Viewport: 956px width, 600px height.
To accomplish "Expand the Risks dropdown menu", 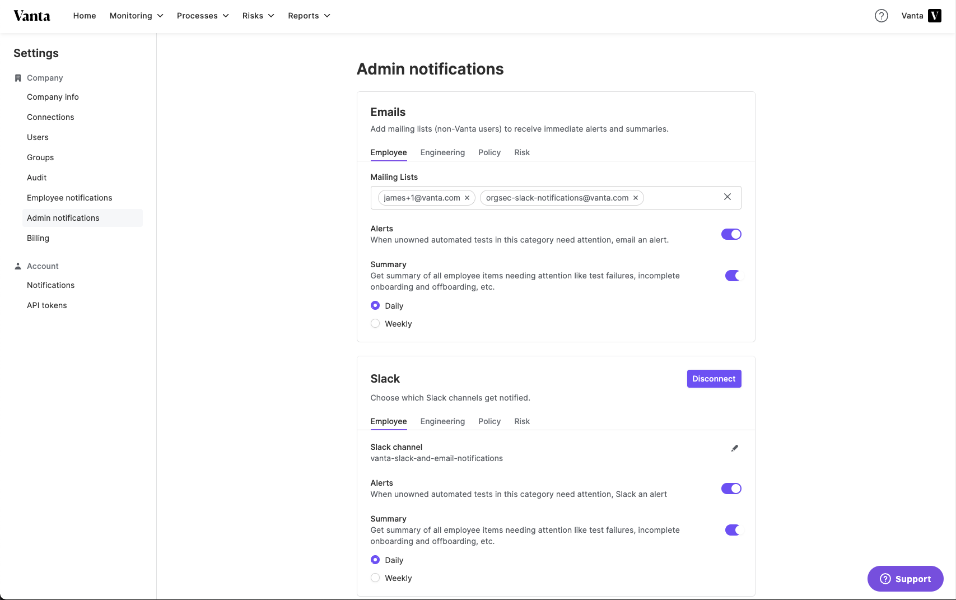I will [258, 16].
